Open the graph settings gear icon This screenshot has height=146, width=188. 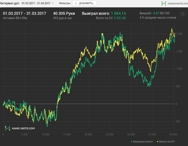(x=183, y=14)
